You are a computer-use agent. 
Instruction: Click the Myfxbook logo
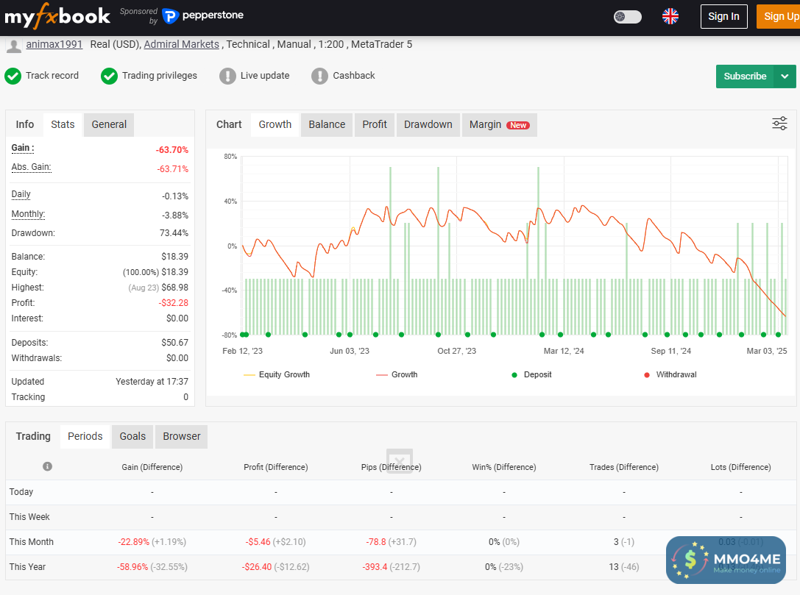point(57,15)
